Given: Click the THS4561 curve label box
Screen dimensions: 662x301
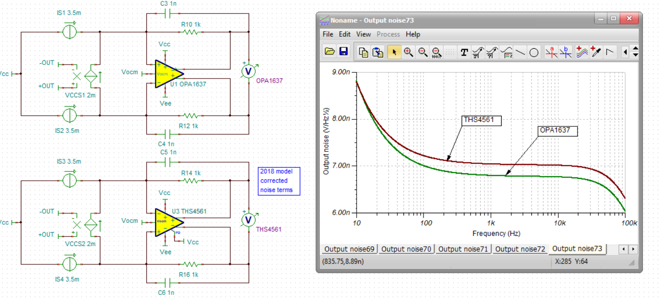Looking at the screenshot, I should [x=481, y=120].
